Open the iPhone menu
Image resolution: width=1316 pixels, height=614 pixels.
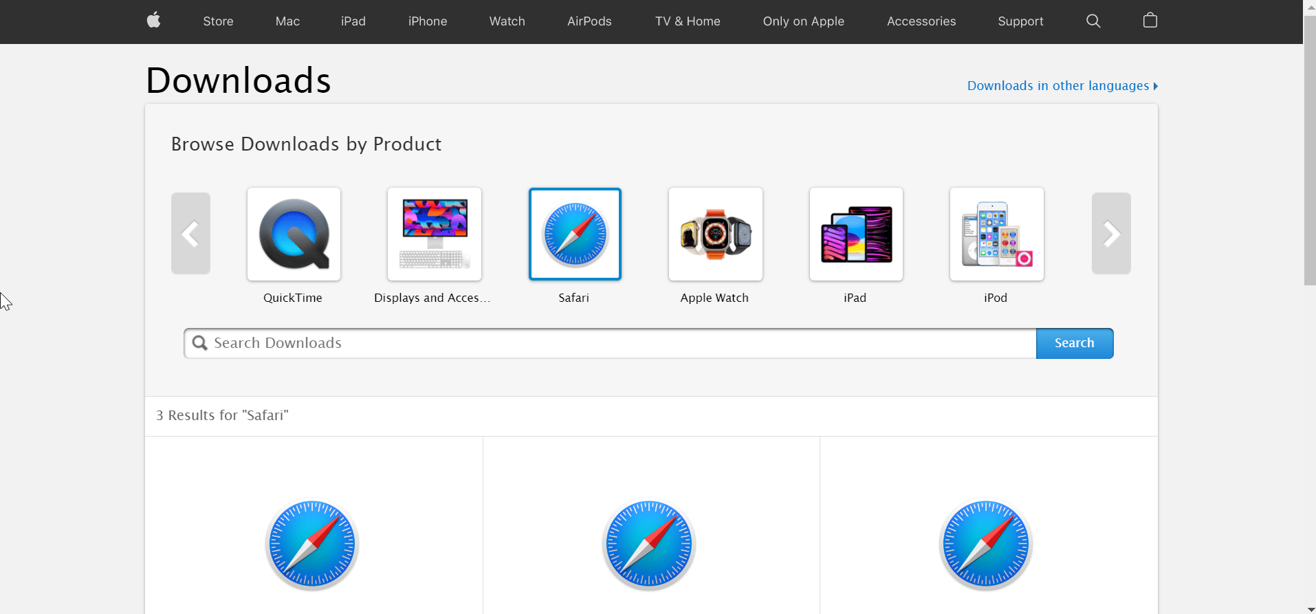(428, 21)
